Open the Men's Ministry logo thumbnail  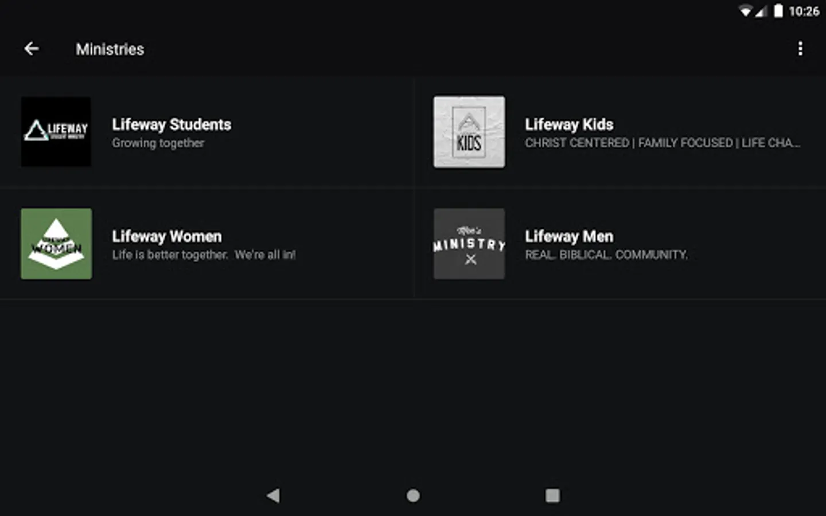[469, 244]
